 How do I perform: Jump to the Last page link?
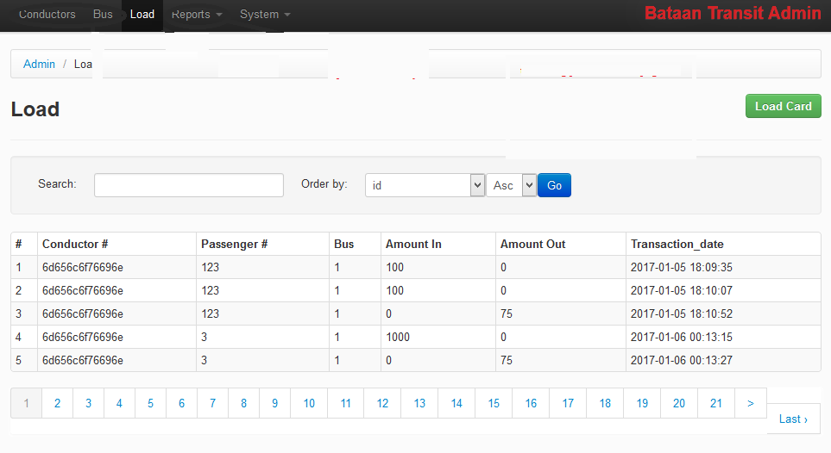point(793,419)
